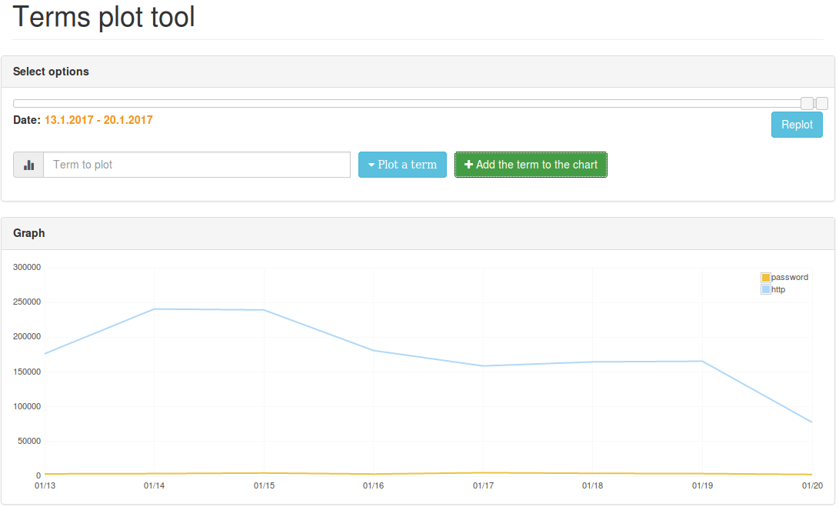Focus the Term to plot input field
839x507 pixels.
coord(197,165)
